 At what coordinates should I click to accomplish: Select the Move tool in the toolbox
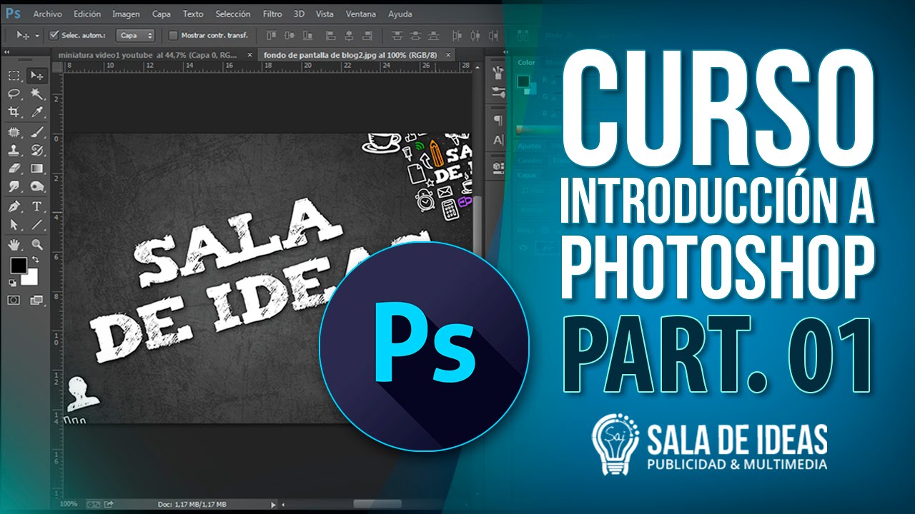coord(36,76)
